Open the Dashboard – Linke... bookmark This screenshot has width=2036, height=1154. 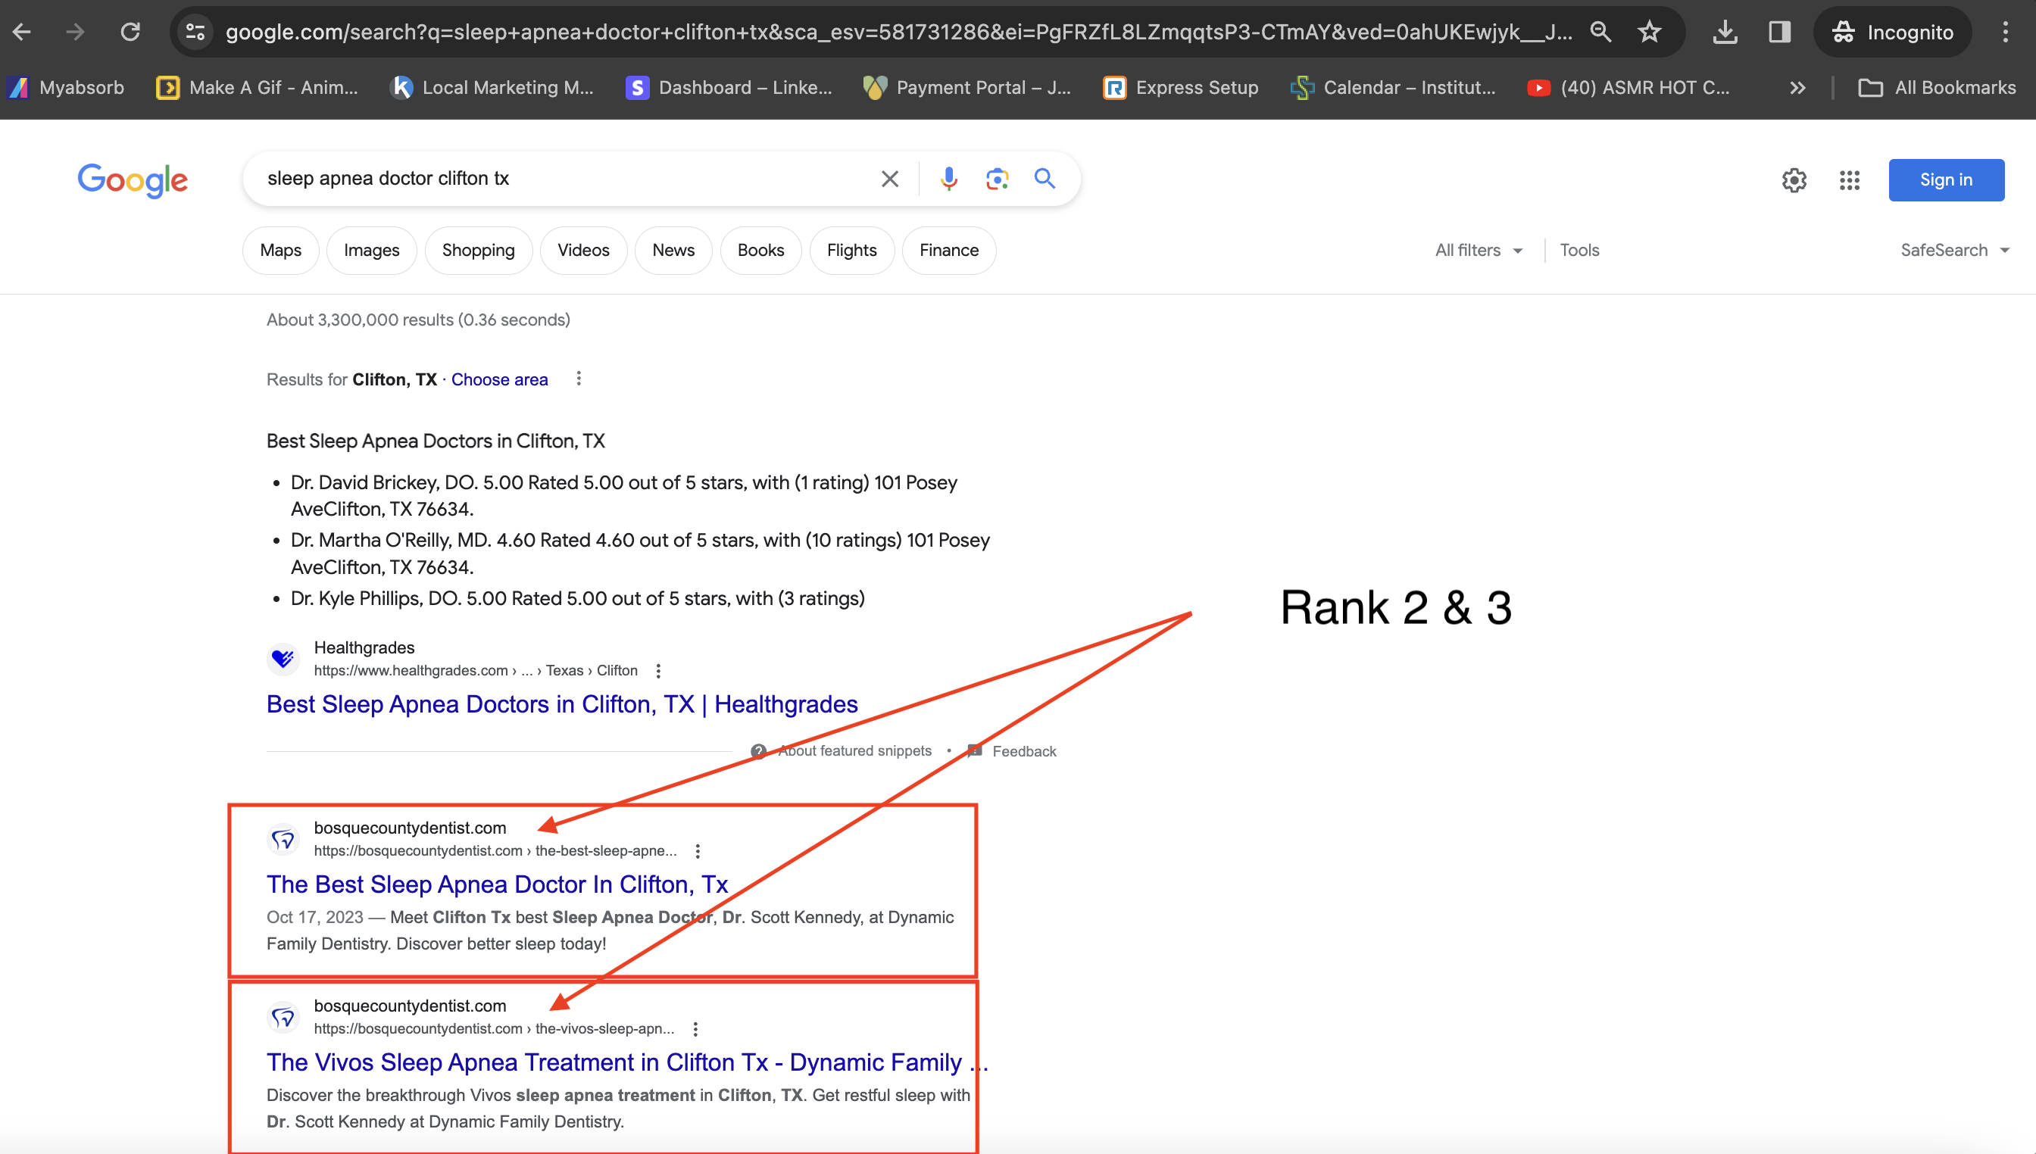click(729, 87)
